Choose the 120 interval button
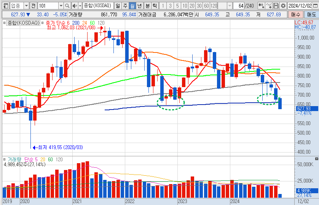The height and width of the screenshot is (205, 319). (214, 6)
